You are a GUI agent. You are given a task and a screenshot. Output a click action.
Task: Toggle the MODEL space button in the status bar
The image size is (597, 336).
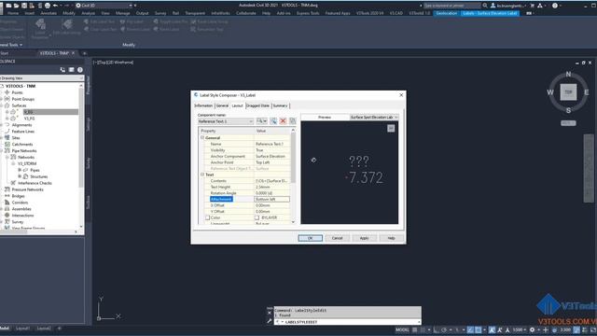402,329
